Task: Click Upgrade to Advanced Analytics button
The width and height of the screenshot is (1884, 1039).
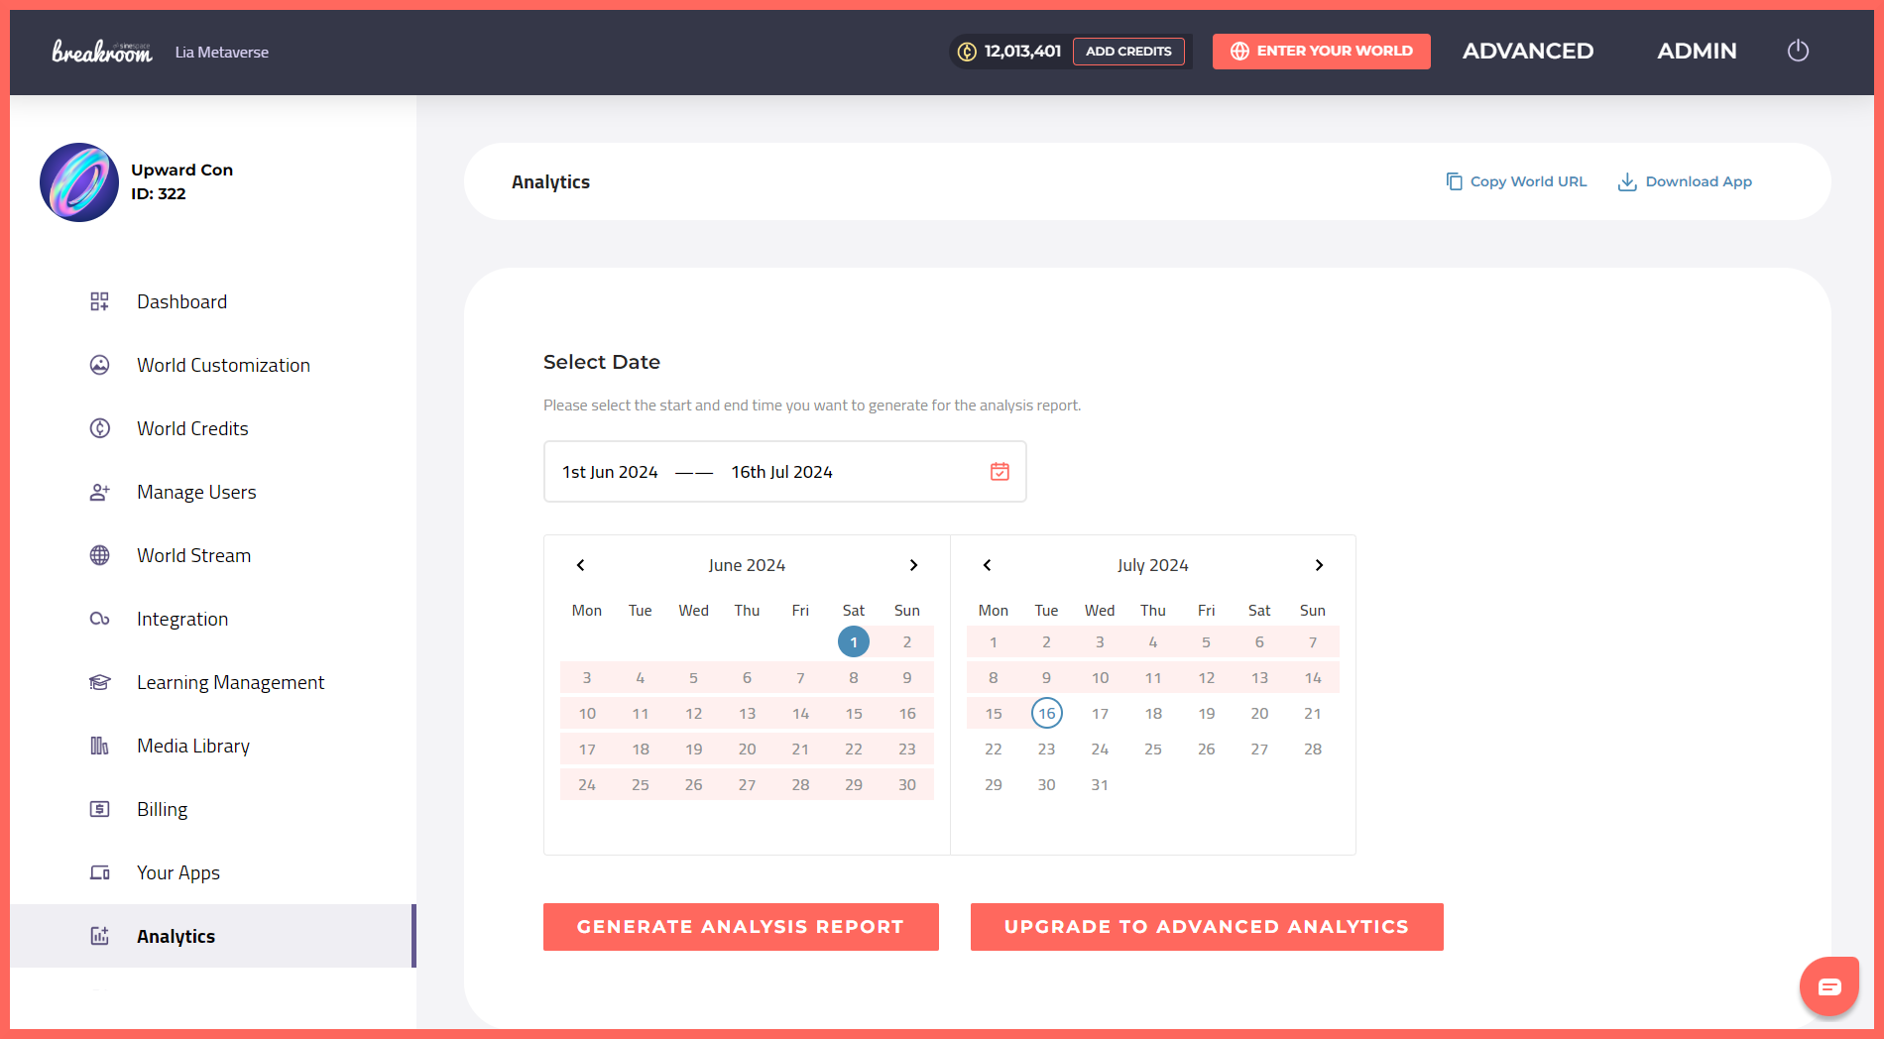Action: tap(1207, 927)
